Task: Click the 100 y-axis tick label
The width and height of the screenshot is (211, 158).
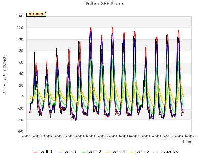Action: 20,39
